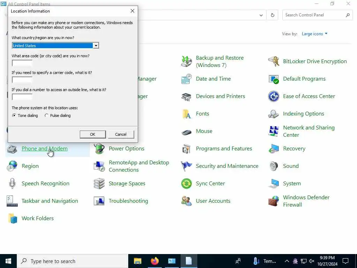
Task: Click the temperature weather taskbar widget
Action: (264, 261)
